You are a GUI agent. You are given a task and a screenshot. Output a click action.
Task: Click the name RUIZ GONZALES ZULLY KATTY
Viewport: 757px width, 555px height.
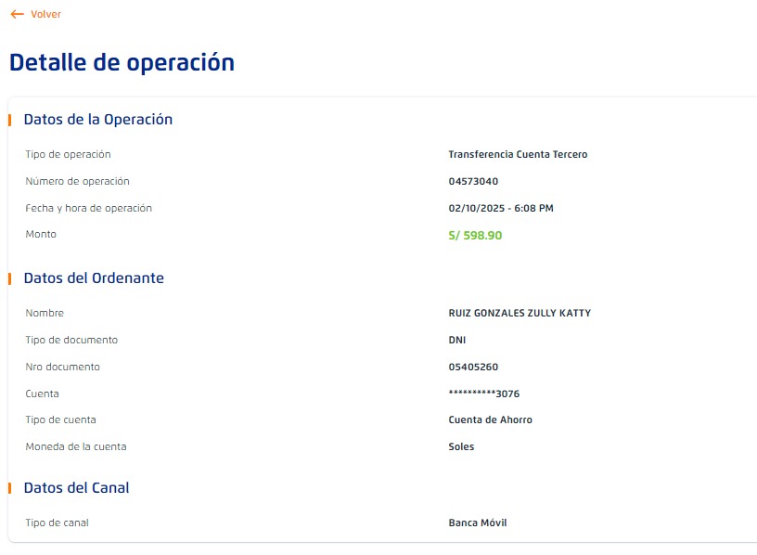pos(520,314)
